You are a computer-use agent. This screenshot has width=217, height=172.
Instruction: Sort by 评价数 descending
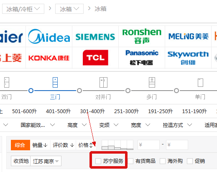point(63,145)
